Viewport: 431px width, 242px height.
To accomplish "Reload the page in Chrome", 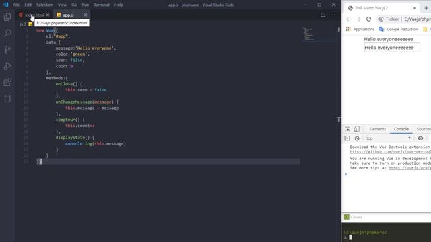I will coord(368,19).
